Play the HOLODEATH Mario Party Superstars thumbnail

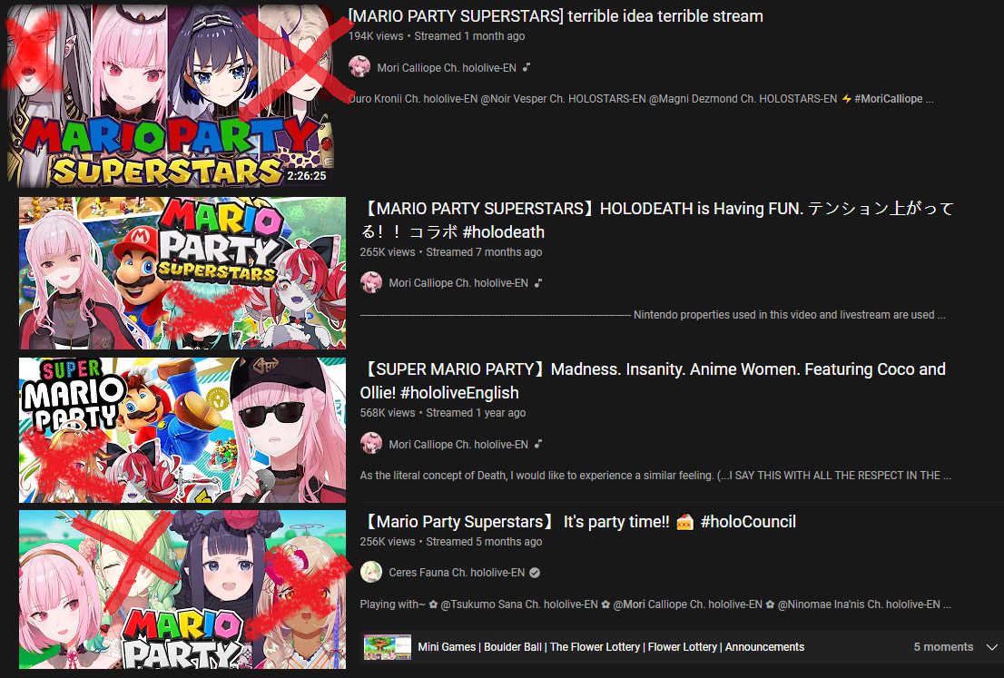pos(182,272)
